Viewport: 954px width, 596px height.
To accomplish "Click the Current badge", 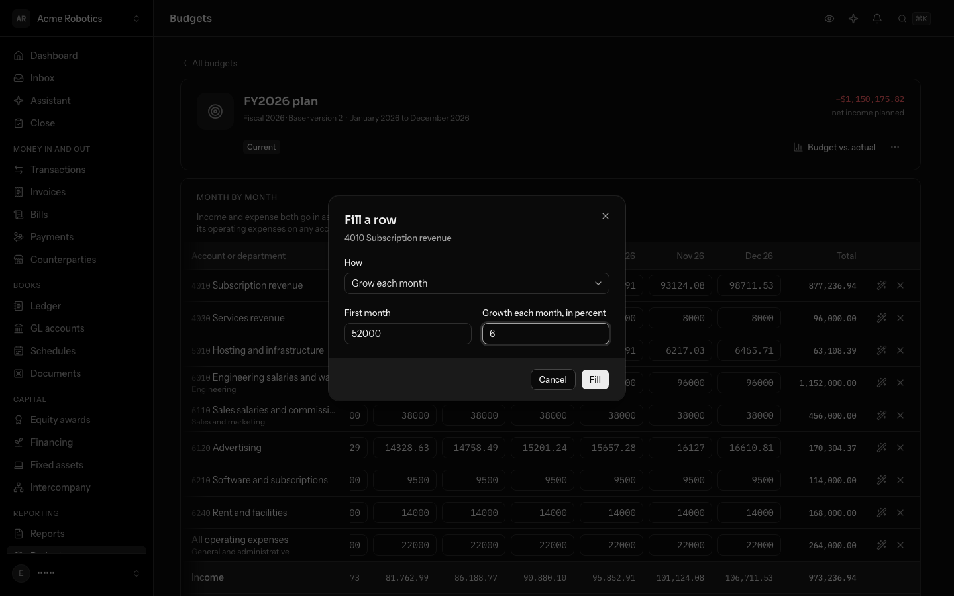I will (262, 147).
